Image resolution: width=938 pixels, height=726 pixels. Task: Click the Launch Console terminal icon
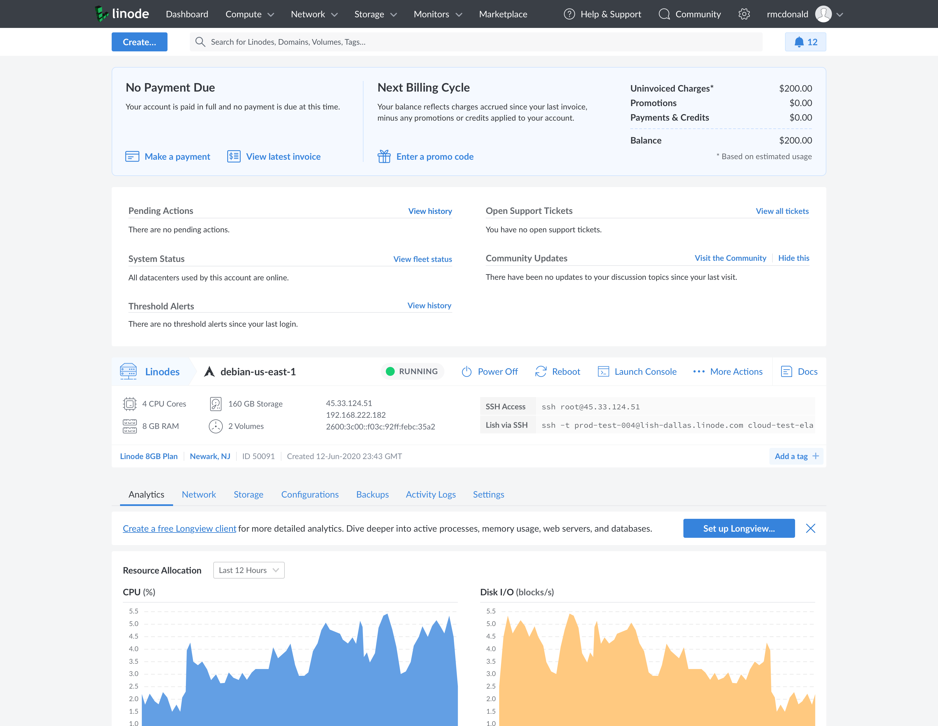tap(604, 372)
